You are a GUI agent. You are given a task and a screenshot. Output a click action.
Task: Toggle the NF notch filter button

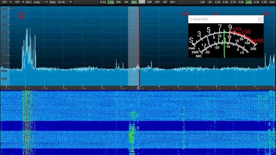[165, 2]
